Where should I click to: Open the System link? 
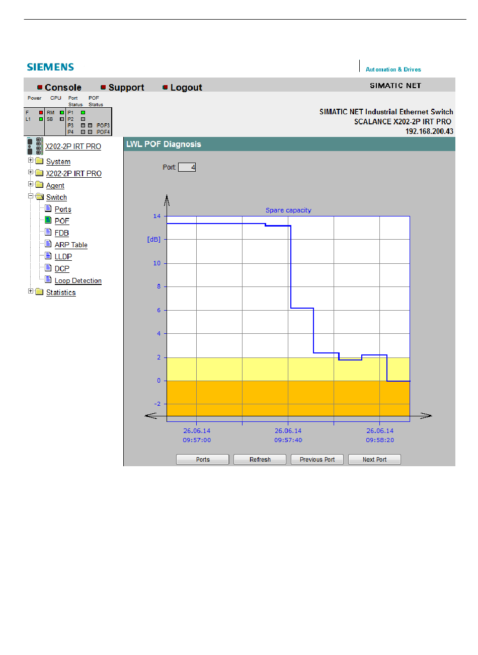click(58, 162)
